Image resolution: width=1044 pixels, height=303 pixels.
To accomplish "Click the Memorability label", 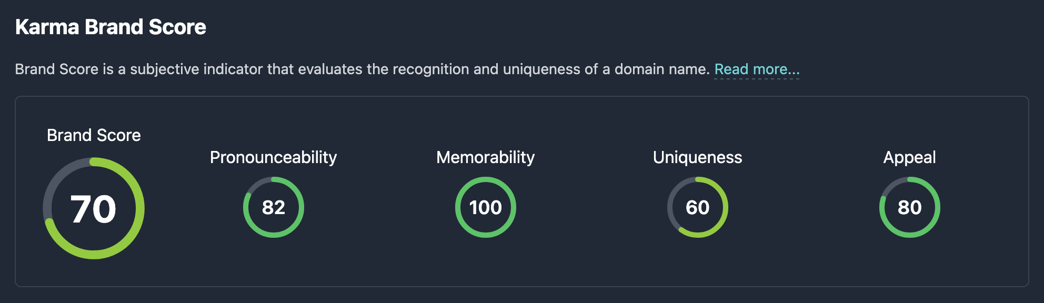I will click(485, 157).
